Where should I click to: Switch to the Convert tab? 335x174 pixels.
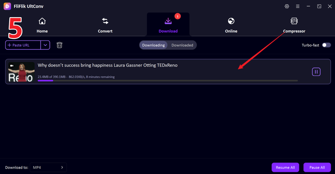point(105,25)
